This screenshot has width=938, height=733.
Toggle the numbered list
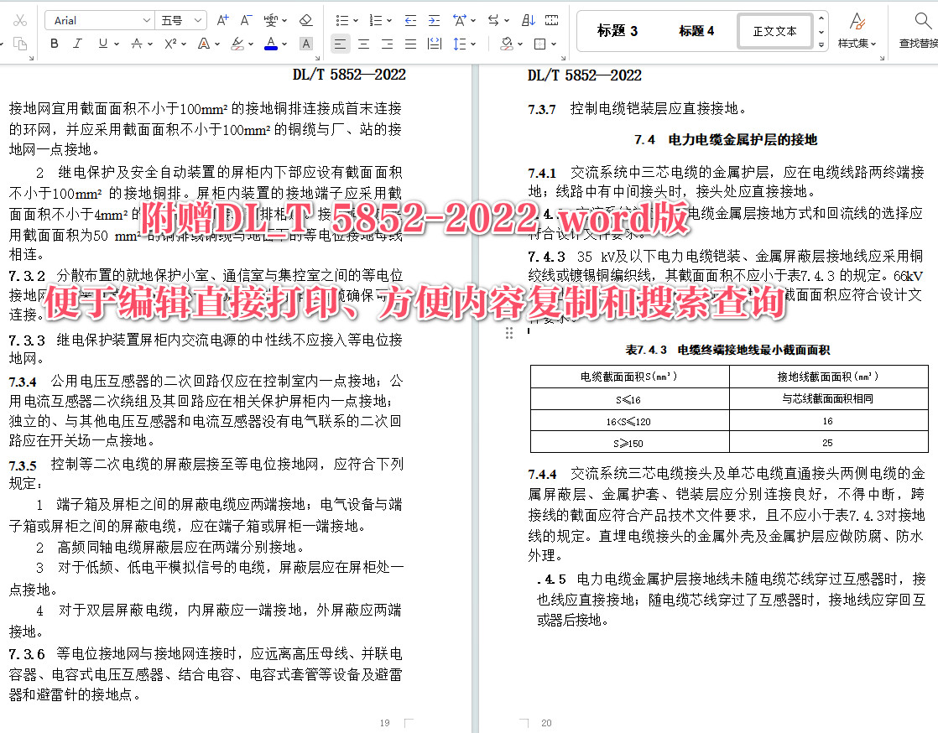(x=378, y=20)
